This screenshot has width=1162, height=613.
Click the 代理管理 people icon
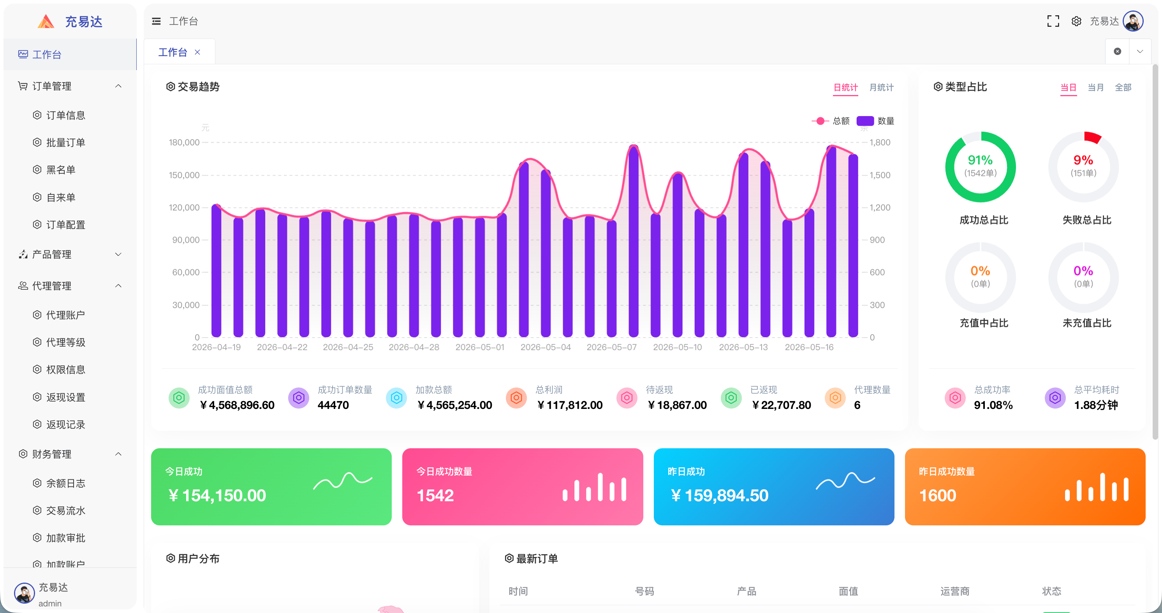(x=23, y=286)
